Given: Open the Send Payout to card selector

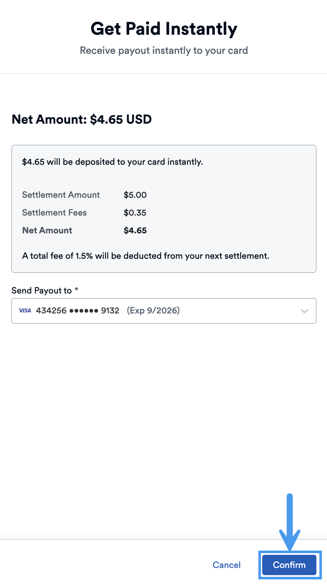Looking at the screenshot, I should pyautogui.click(x=164, y=310).
